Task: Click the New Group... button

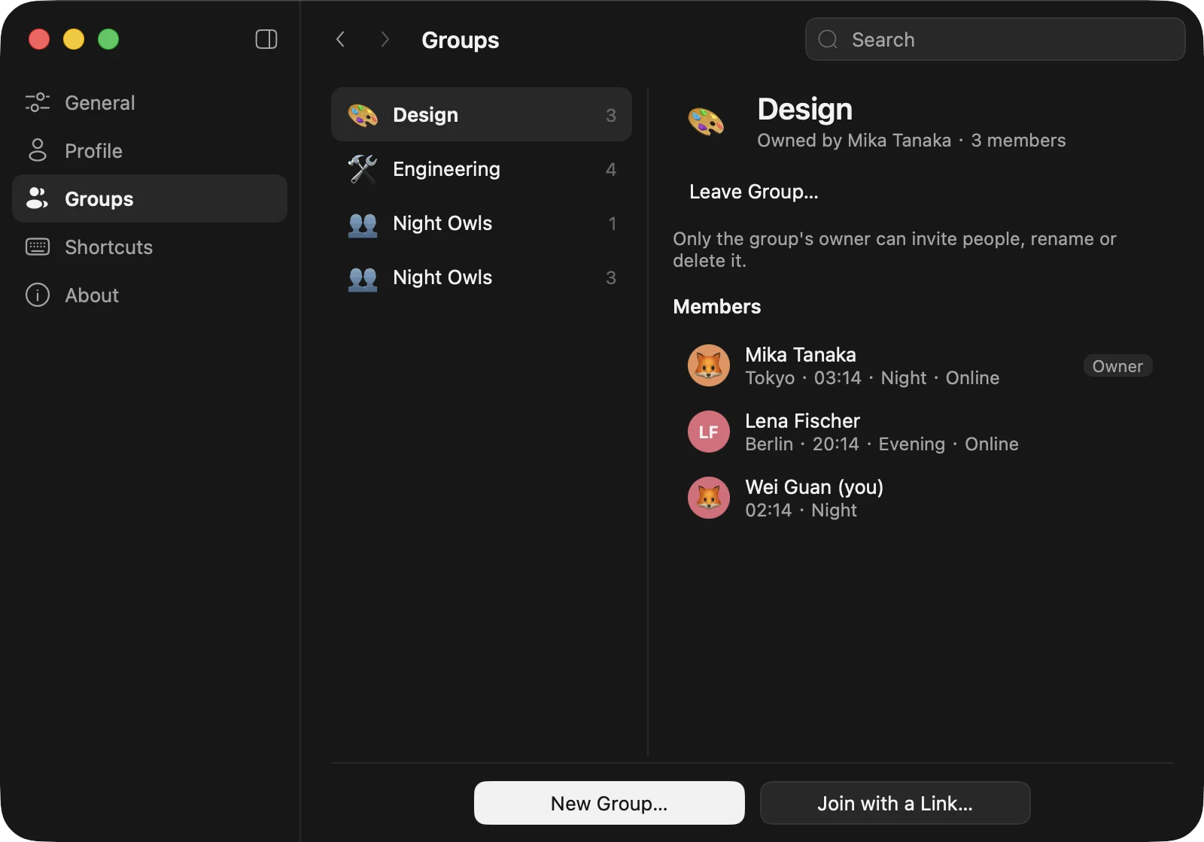Action: point(610,803)
